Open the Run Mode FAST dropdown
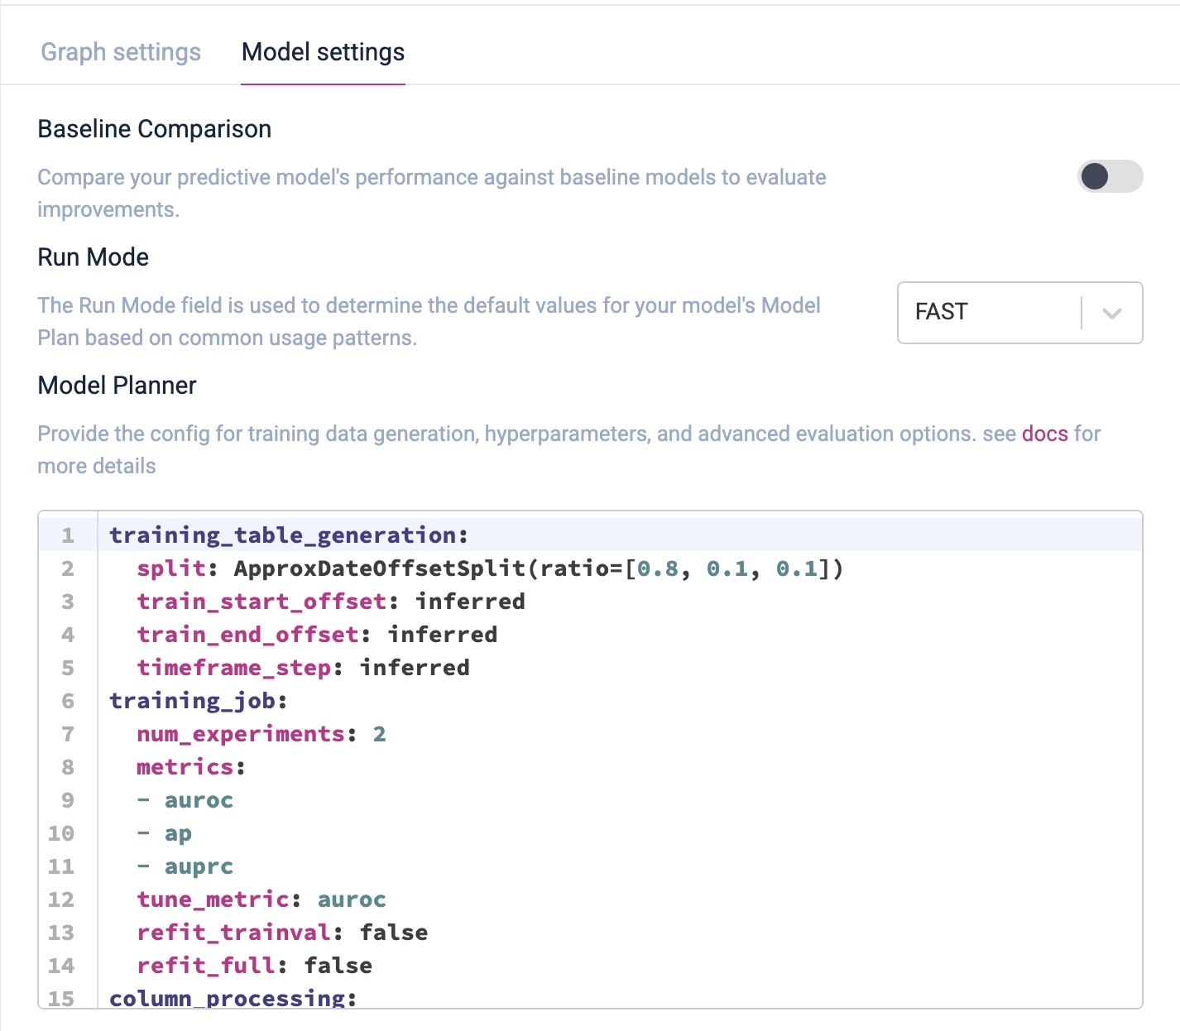Viewport: 1180px width, 1031px height. click(990, 312)
